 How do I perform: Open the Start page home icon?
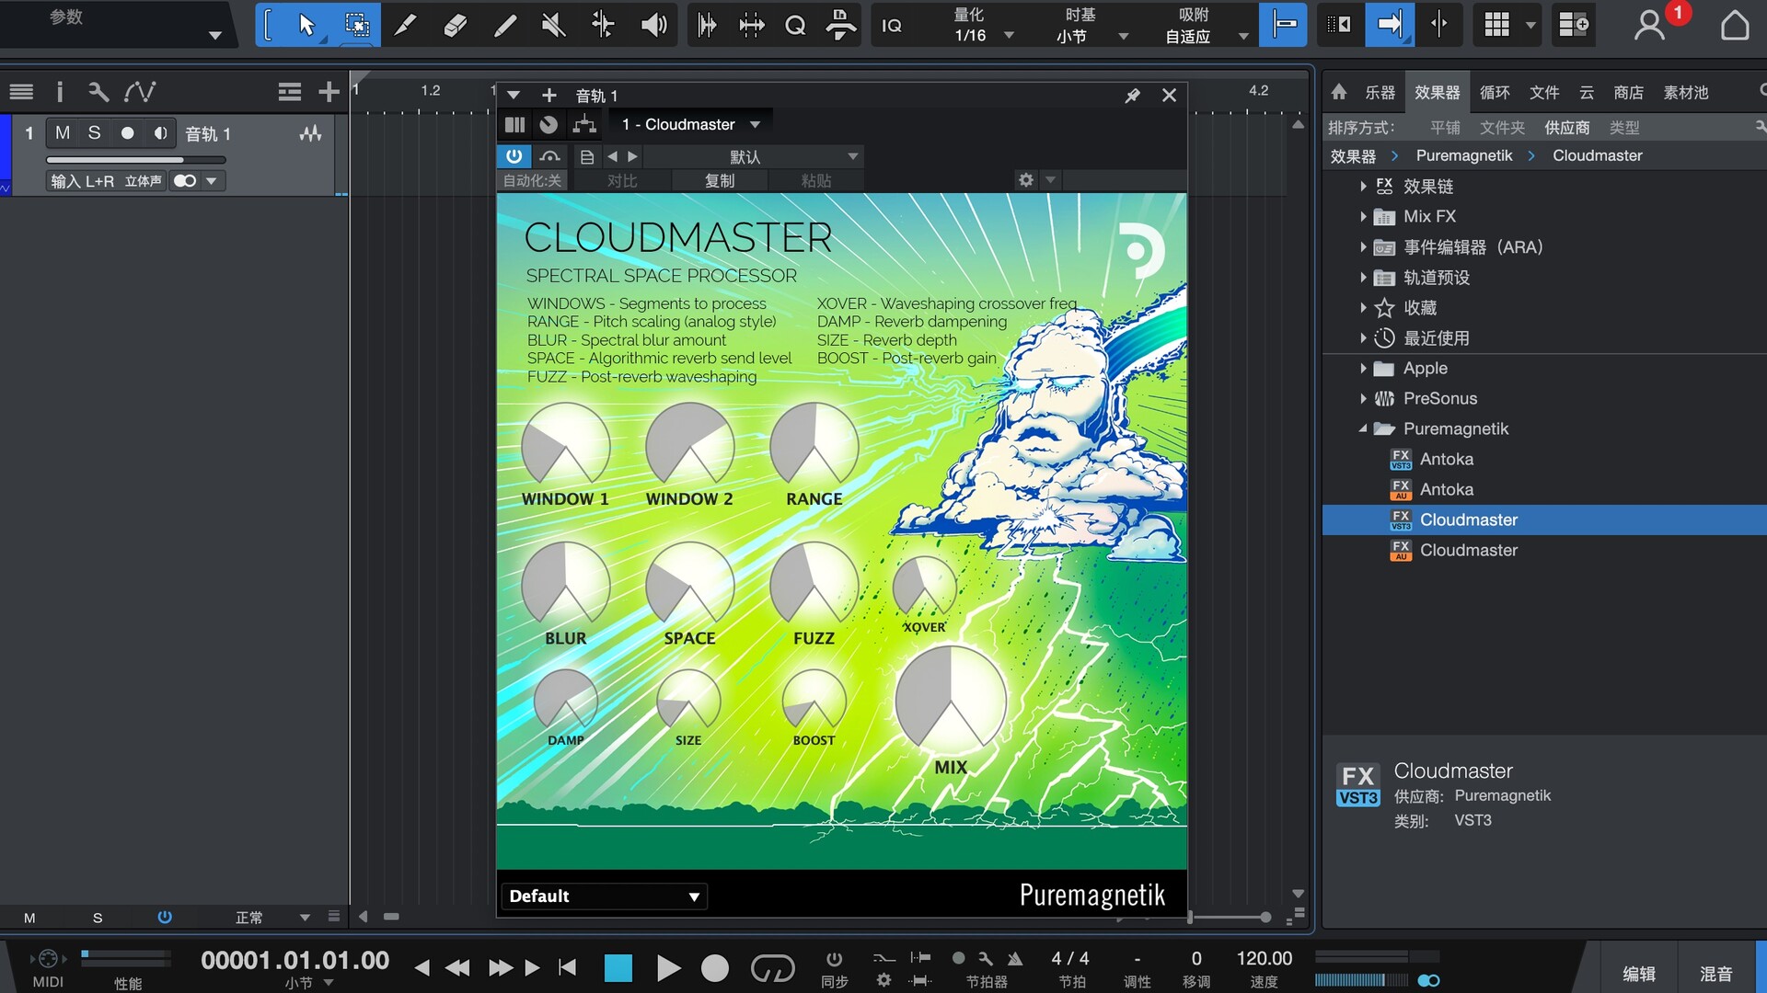pyautogui.click(x=1735, y=25)
